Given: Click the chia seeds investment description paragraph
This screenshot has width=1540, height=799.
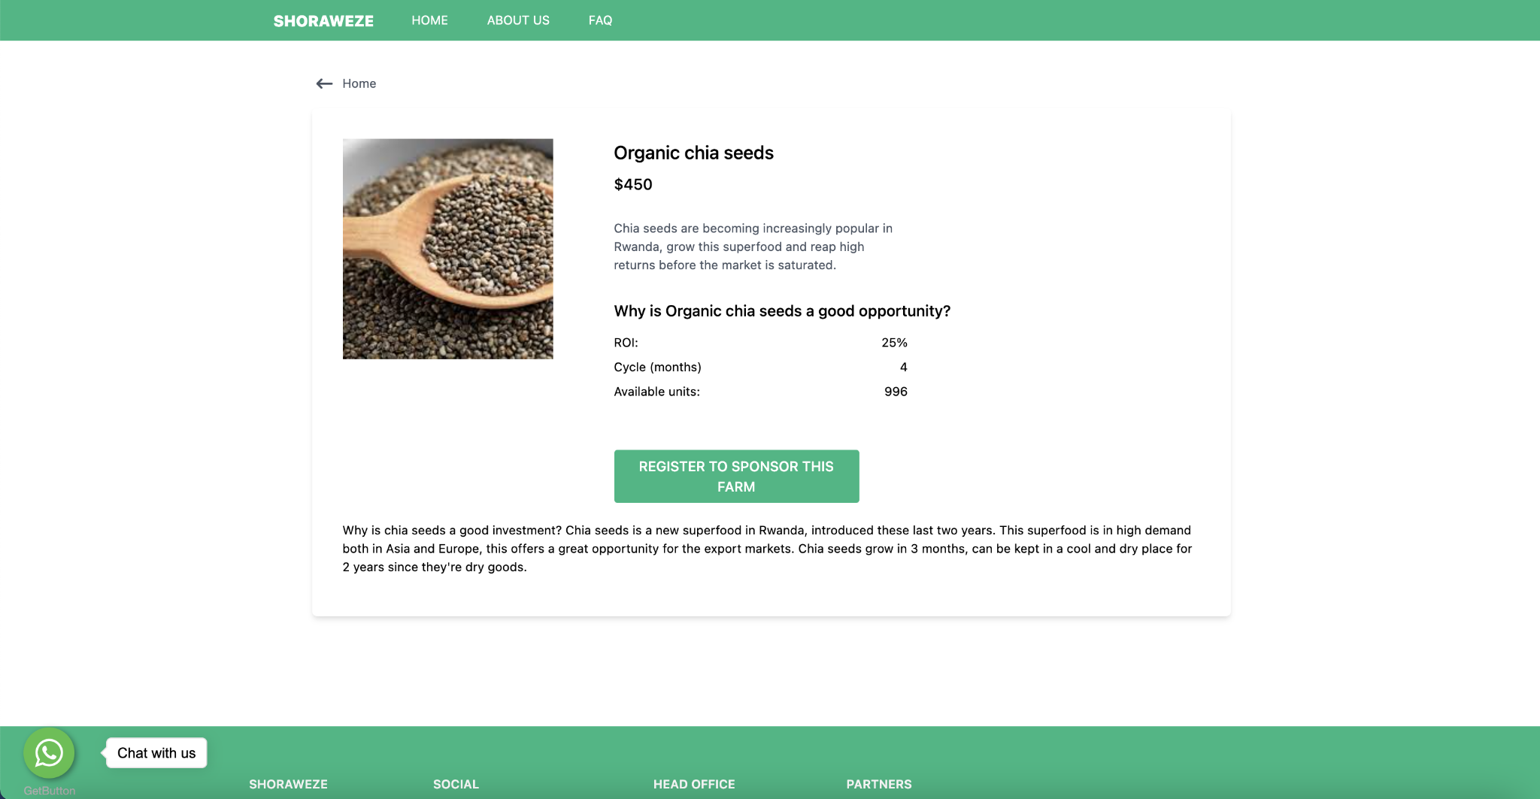Looking at the screenshot, I should pyautogui.click(x=767, y=549).
